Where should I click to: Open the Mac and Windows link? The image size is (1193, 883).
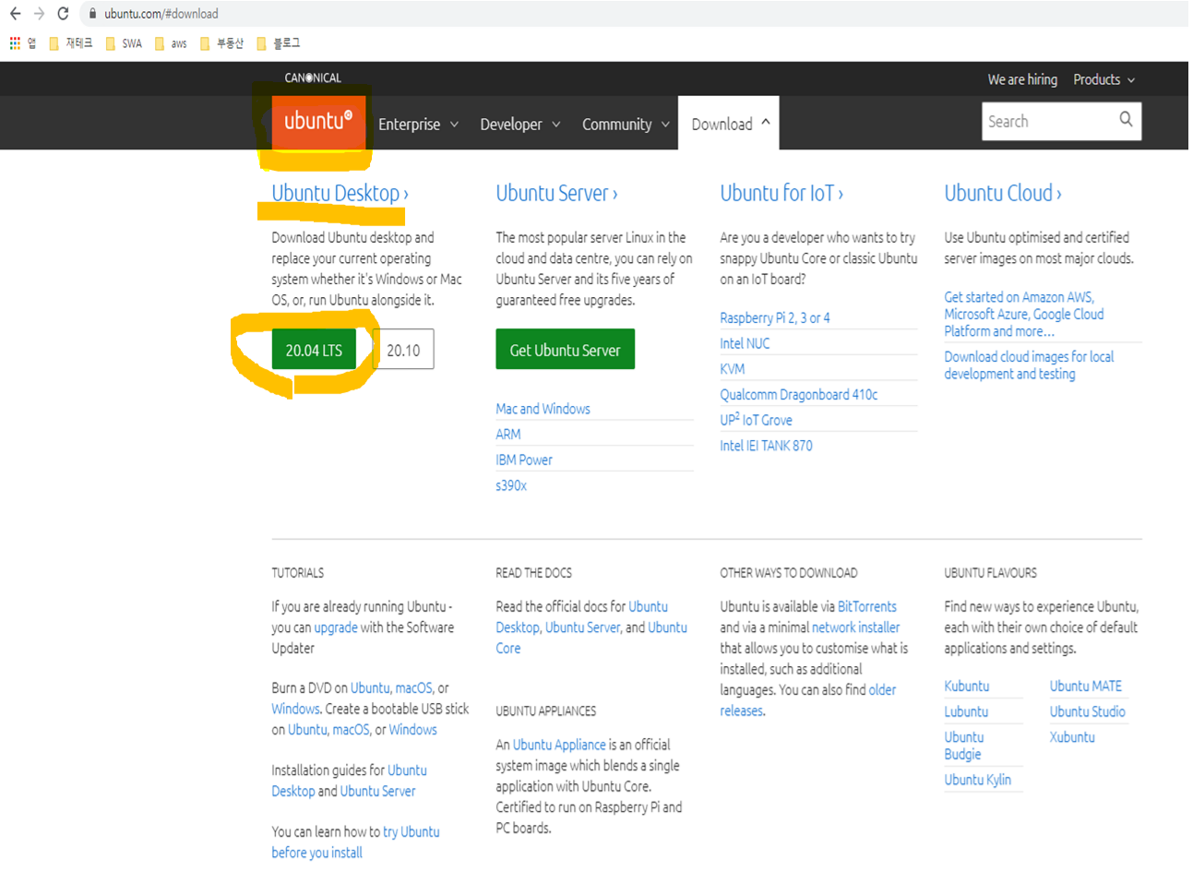coord(543,409)
